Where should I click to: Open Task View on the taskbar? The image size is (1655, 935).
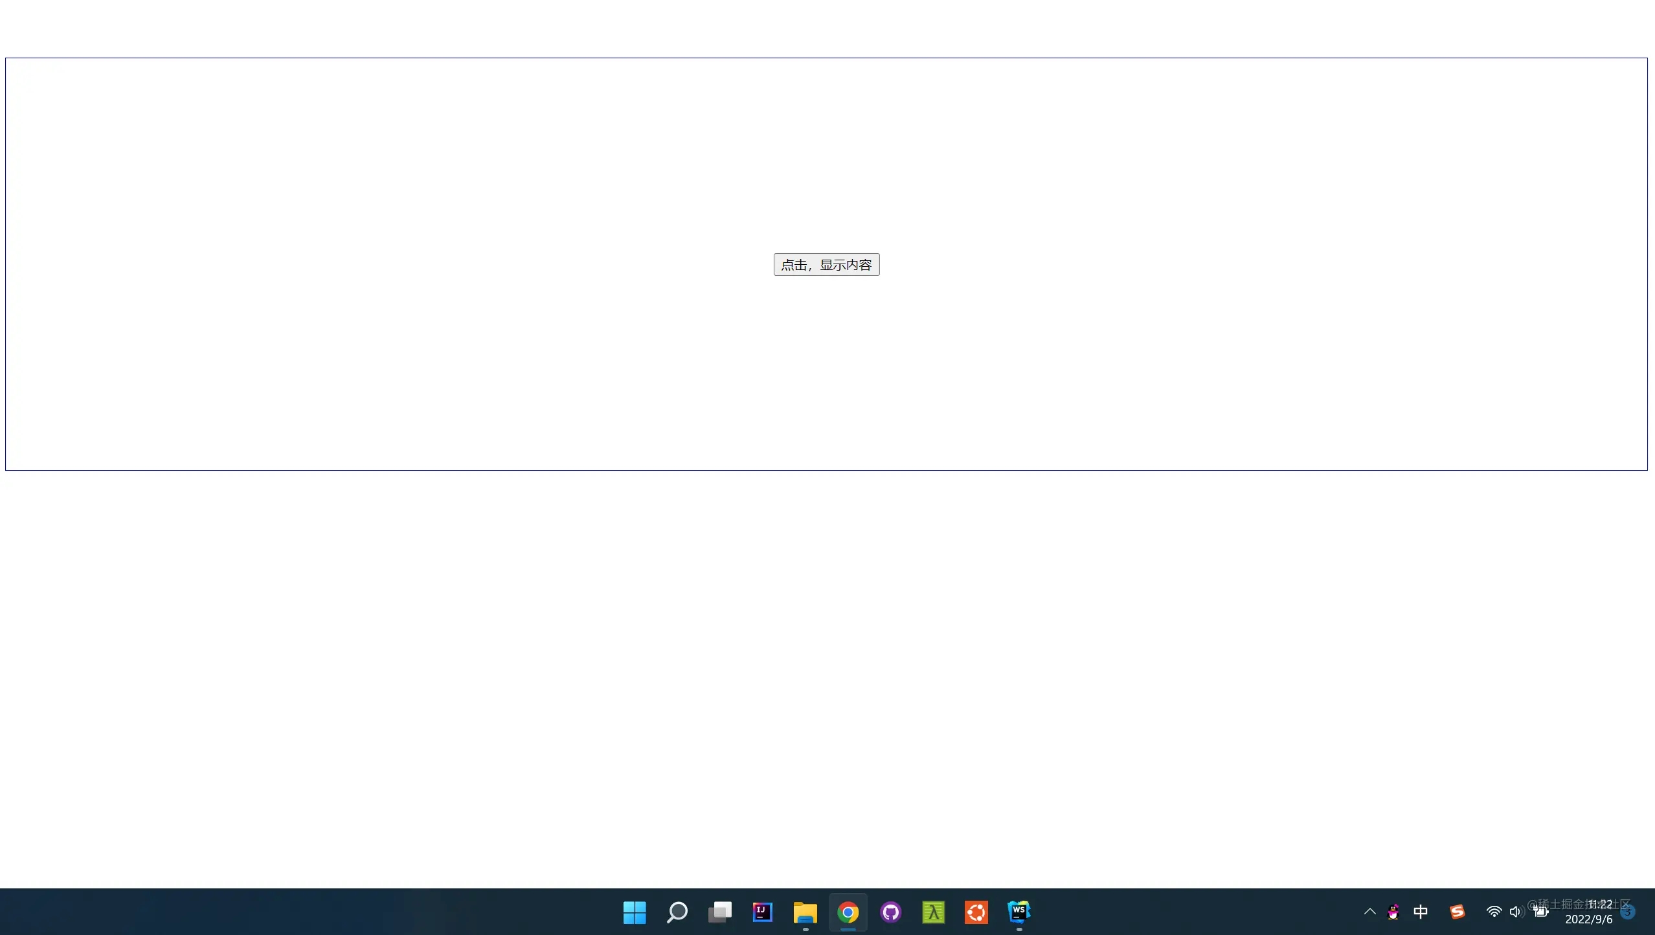point(719,912)
